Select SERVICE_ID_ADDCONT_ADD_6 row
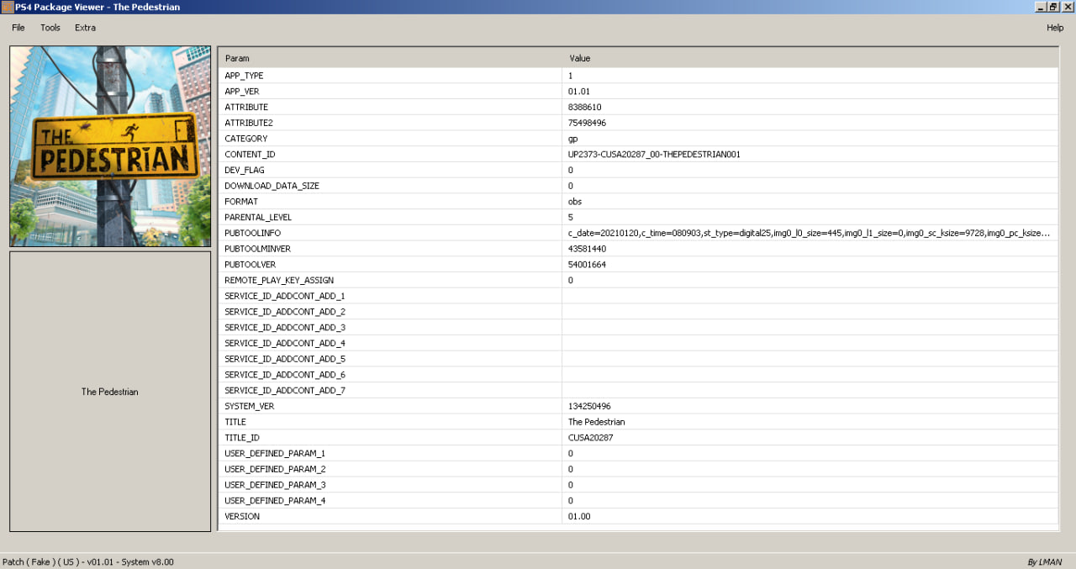Screen dimensions: 1076x569 (638, 375)
